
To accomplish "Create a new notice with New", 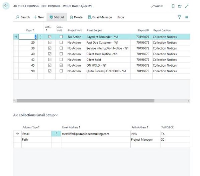I will pos(39,17).
